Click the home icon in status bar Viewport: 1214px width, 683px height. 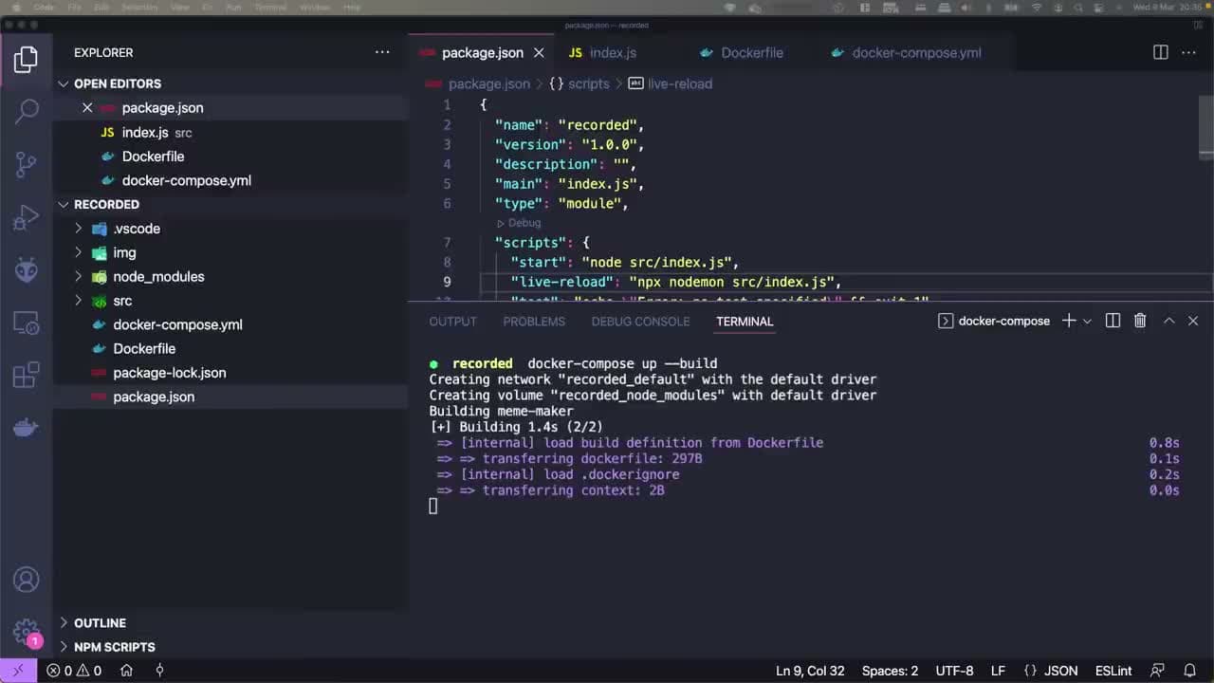[126, 671]
